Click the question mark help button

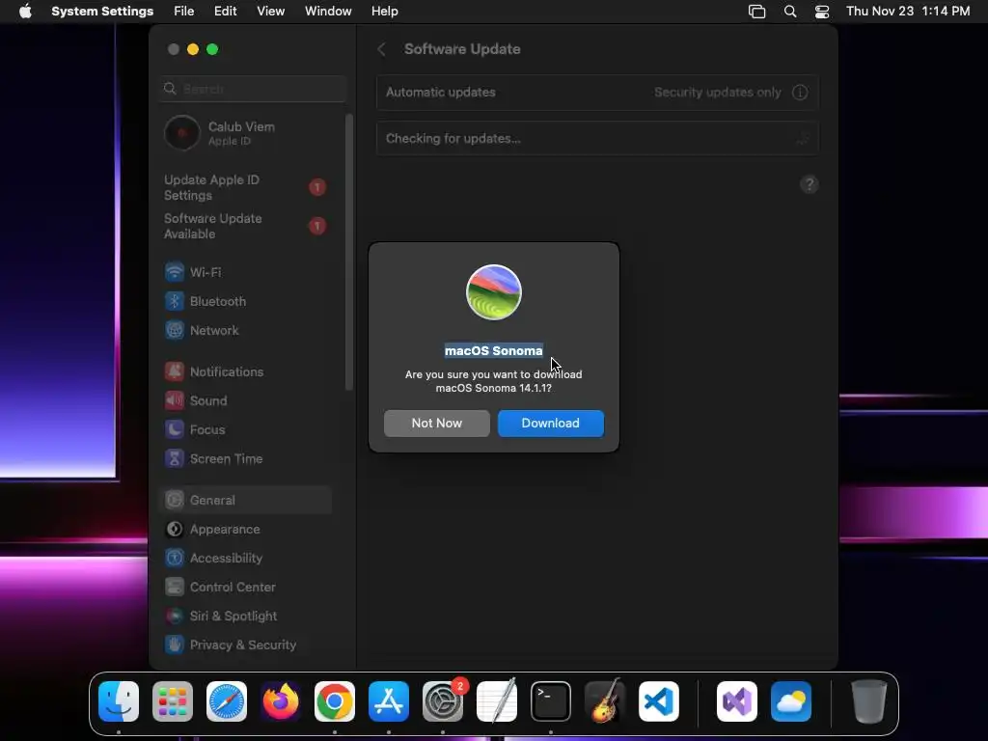click(x=810, y=184)
